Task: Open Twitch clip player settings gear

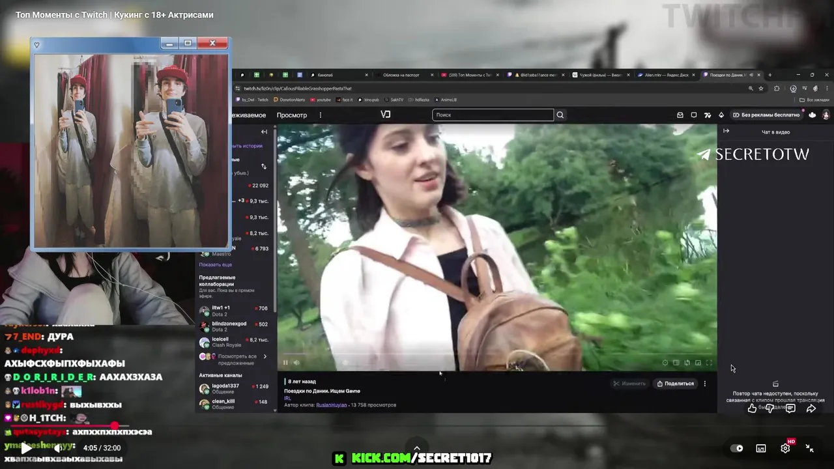Action: click(x=665, y=363)
